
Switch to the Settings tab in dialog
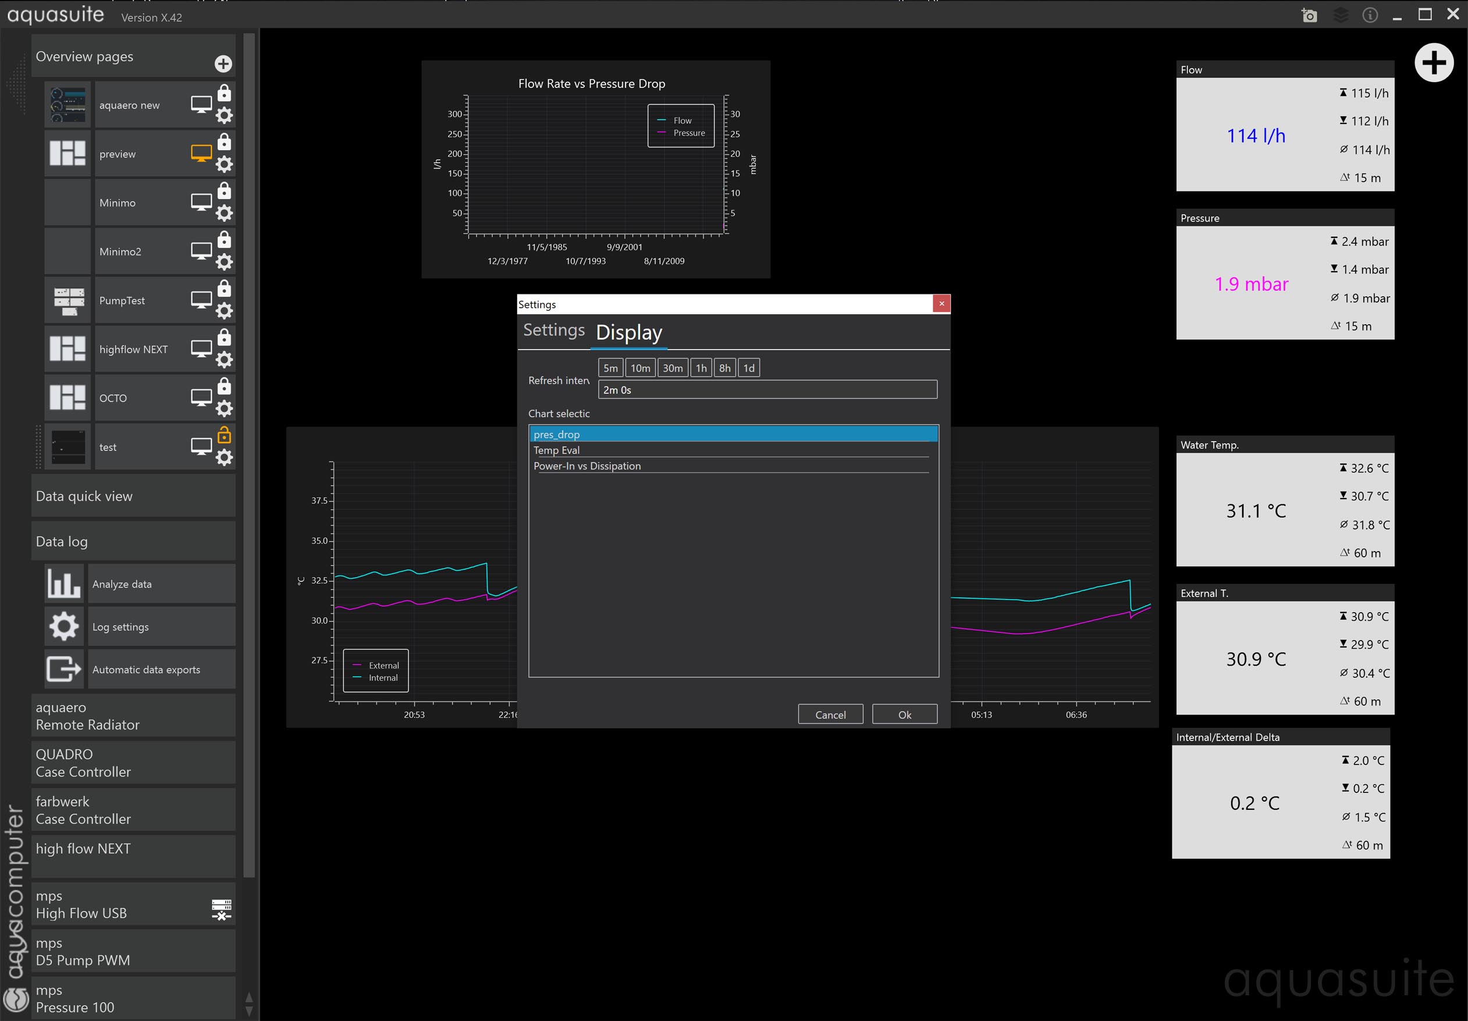554,330
